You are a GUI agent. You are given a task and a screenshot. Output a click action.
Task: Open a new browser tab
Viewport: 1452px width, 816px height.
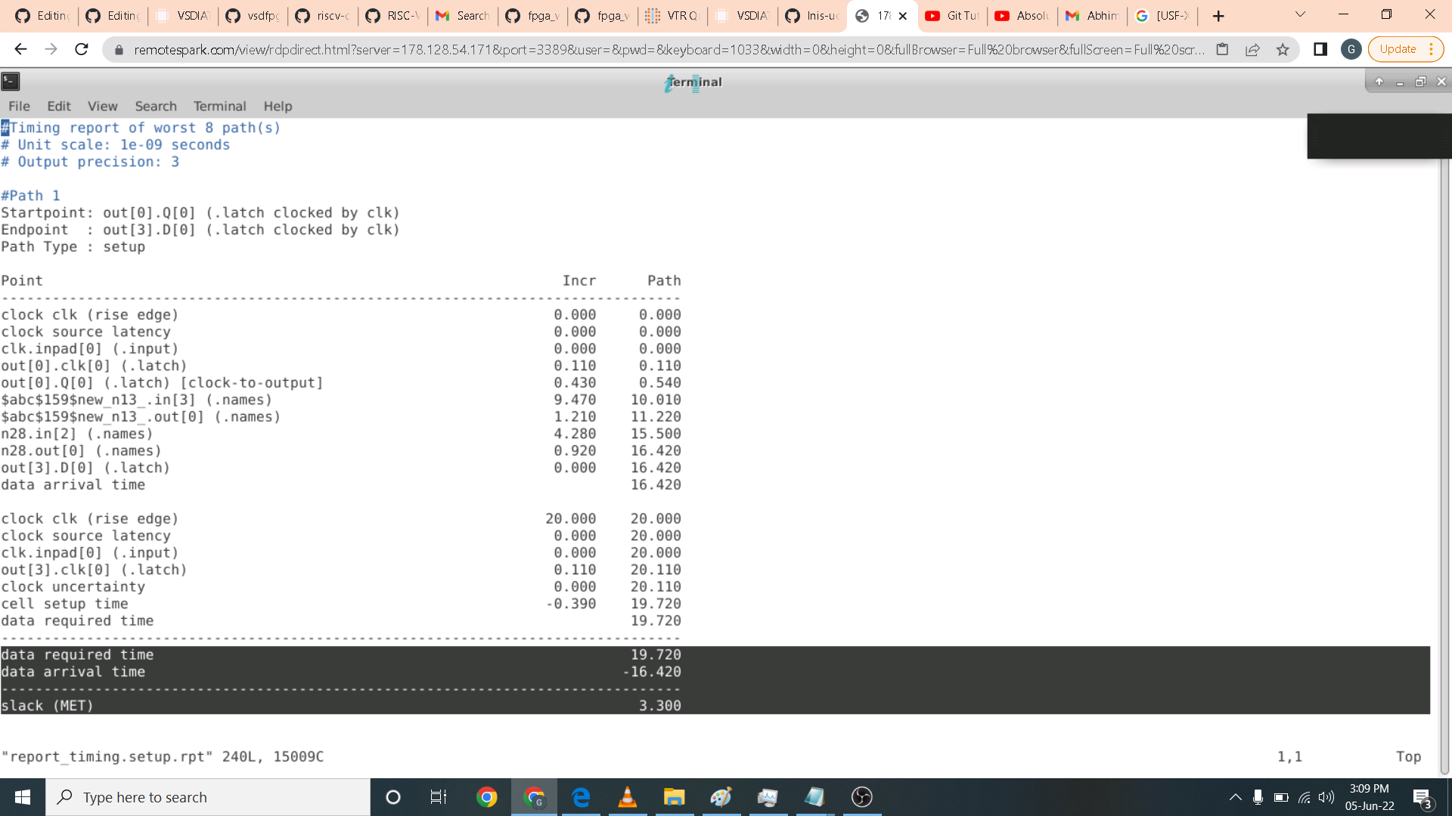(1218, 16)
